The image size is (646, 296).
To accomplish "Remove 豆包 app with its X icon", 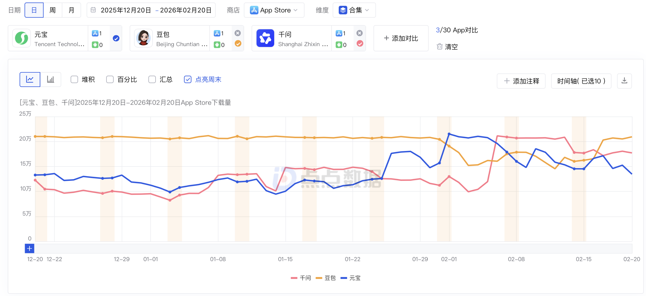I will [x=237, y=33].
